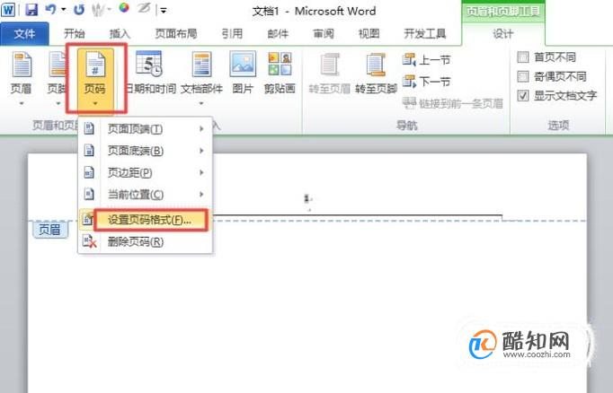Image resolution: width=613 pixels, height=393 pixels.
Task: Expand the 文档部件 dropdown arrow
Action: (201, 103)
